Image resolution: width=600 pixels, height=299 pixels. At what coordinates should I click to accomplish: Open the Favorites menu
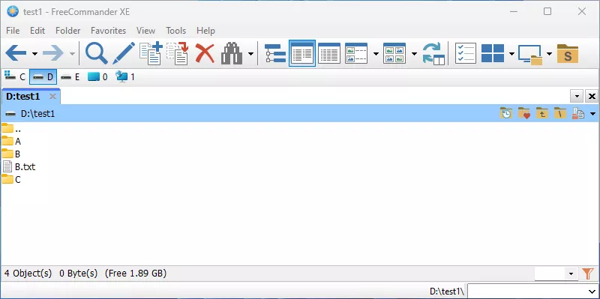tap(108, 31)
